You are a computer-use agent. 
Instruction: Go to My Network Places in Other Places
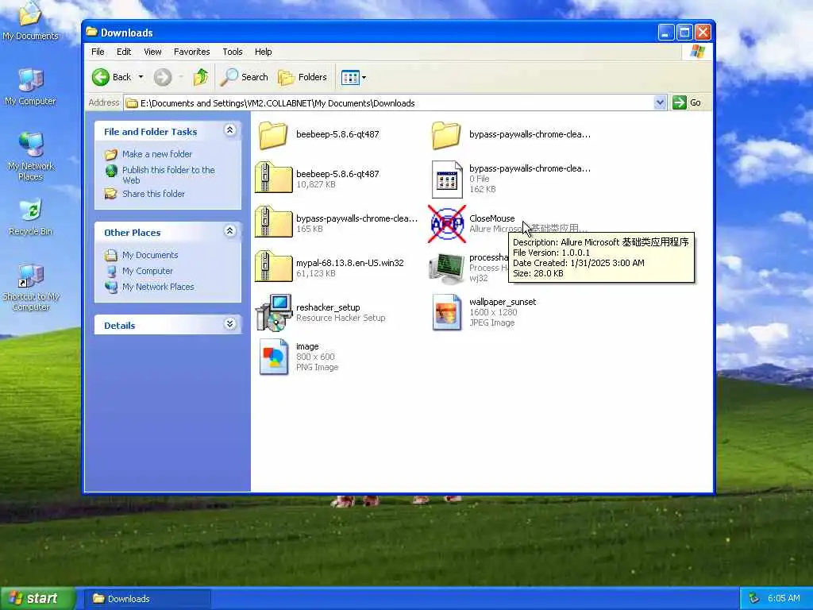(158, 286)
